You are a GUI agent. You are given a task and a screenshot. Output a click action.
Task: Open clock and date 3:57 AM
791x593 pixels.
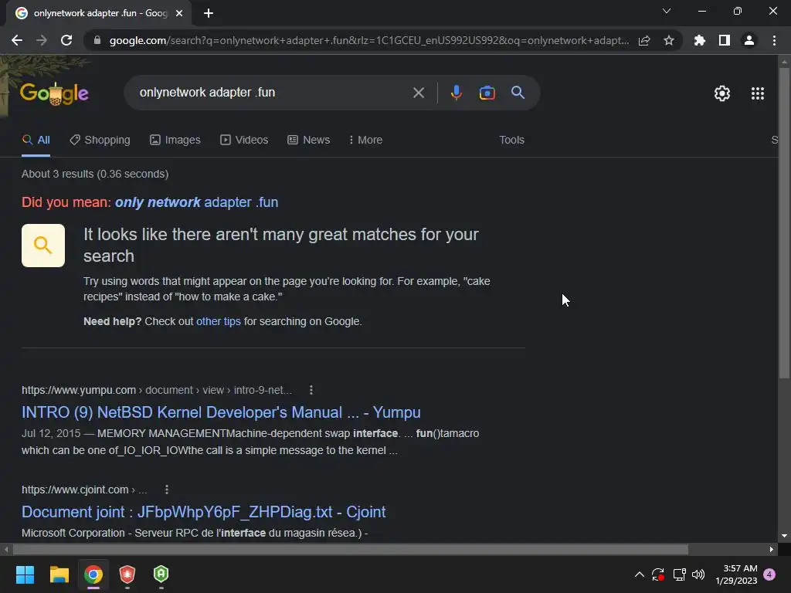pyautogui.click(x=736, y=574)
